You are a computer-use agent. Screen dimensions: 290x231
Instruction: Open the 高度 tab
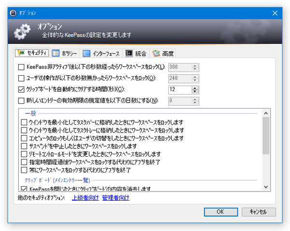[163, 54]
